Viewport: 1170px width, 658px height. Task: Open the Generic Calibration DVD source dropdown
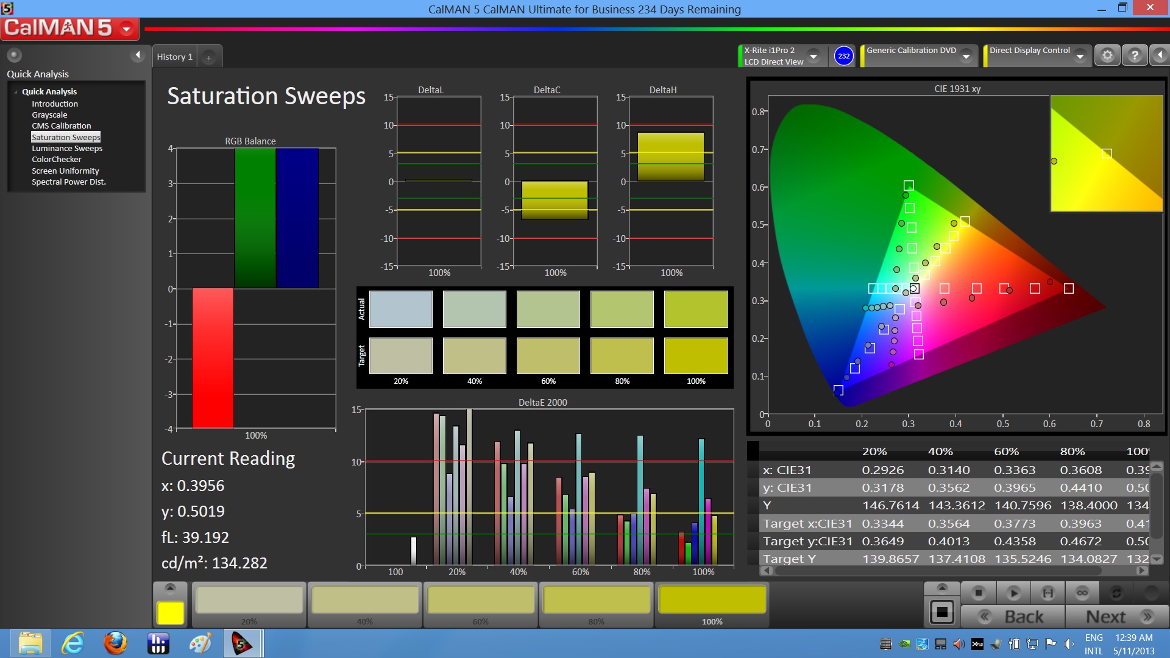click(966, 56)
